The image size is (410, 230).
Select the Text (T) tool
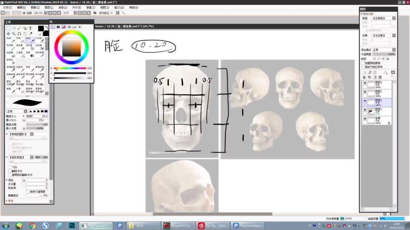(x=30, y=28)
